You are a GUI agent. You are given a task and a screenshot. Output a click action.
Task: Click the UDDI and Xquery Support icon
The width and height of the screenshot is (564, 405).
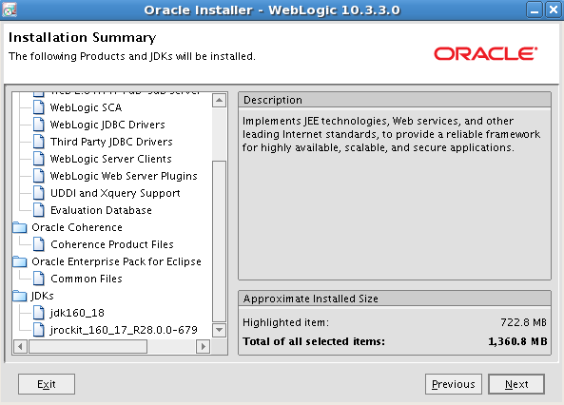[x=39, y=193]
